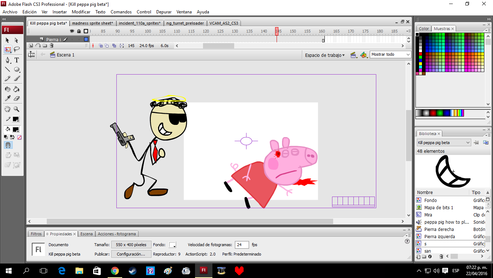Click the Black and White default colors icon
493x278 pixels.
coord(6,137)
